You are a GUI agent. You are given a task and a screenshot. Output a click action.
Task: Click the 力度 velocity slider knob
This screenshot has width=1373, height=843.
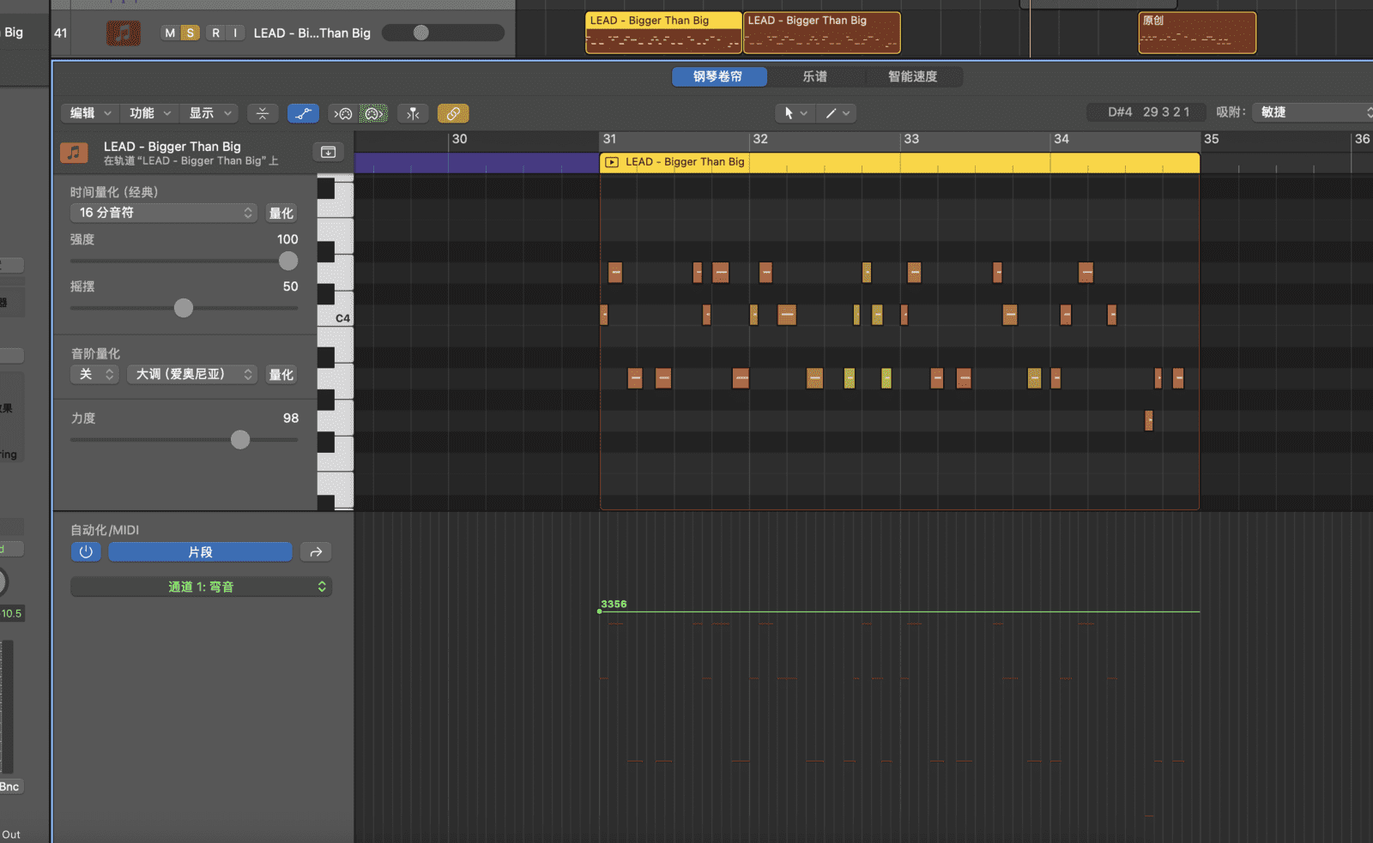240,439
